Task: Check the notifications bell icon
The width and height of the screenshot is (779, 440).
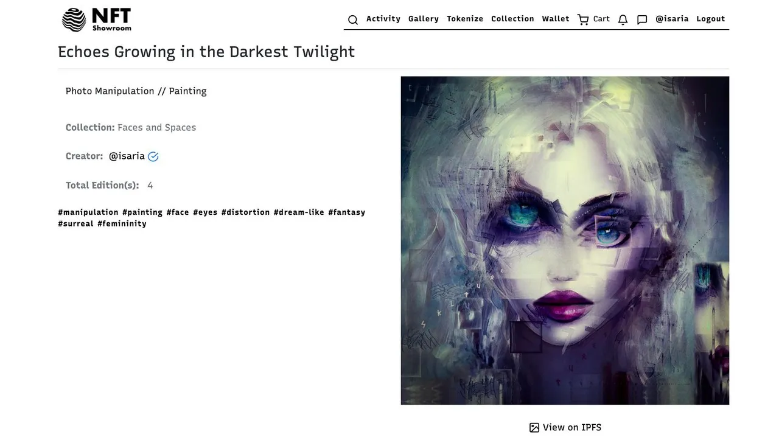Action: click(x=623, y=19)
